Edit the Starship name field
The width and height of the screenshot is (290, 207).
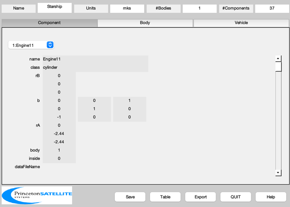point(55,8)
